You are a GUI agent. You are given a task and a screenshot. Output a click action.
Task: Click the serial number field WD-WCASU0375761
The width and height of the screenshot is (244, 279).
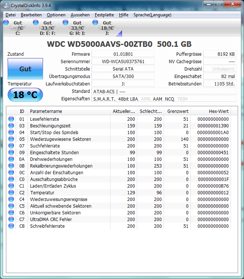tap(123, 62)
